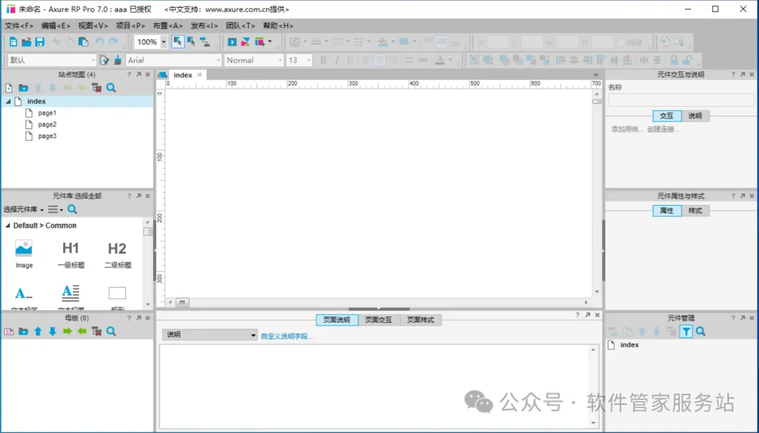Collapse the Default > Common library group

(7, 226)
